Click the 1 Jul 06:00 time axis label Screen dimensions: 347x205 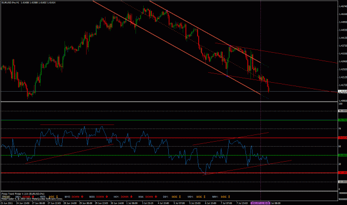(x=132, y=203)
